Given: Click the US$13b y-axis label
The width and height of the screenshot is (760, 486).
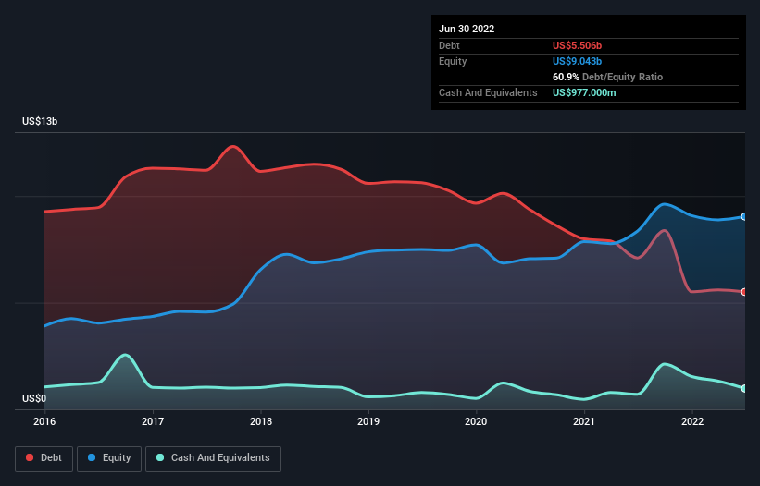Looking at the screenshot, I should 40,121.
